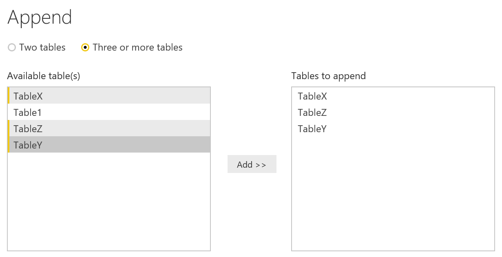Click the Available table(s) label
Image resolution: width=502 pixels, height=257 pixels.
point(43,76)
